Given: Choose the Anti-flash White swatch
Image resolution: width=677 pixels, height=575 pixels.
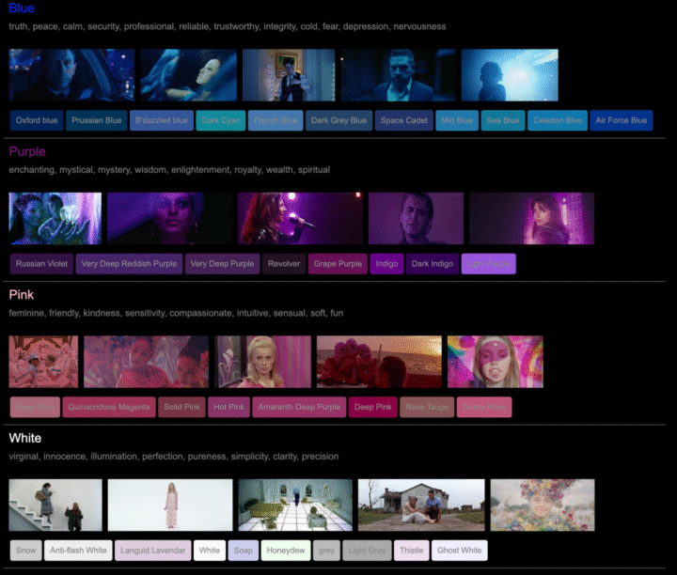Looking at the screenshot, I should [x=78, y=550].
